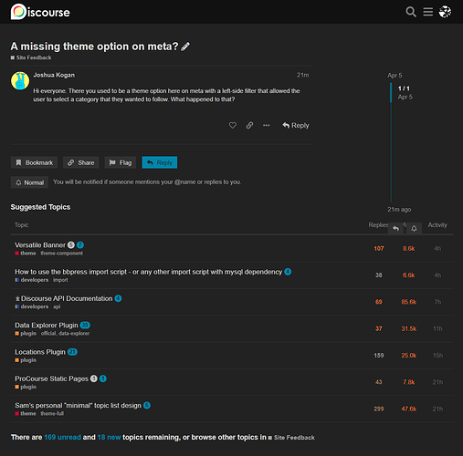Viewport: 463px width, 456px height.
Task: Copy post link with chain icon
Action: click(249, 125)
